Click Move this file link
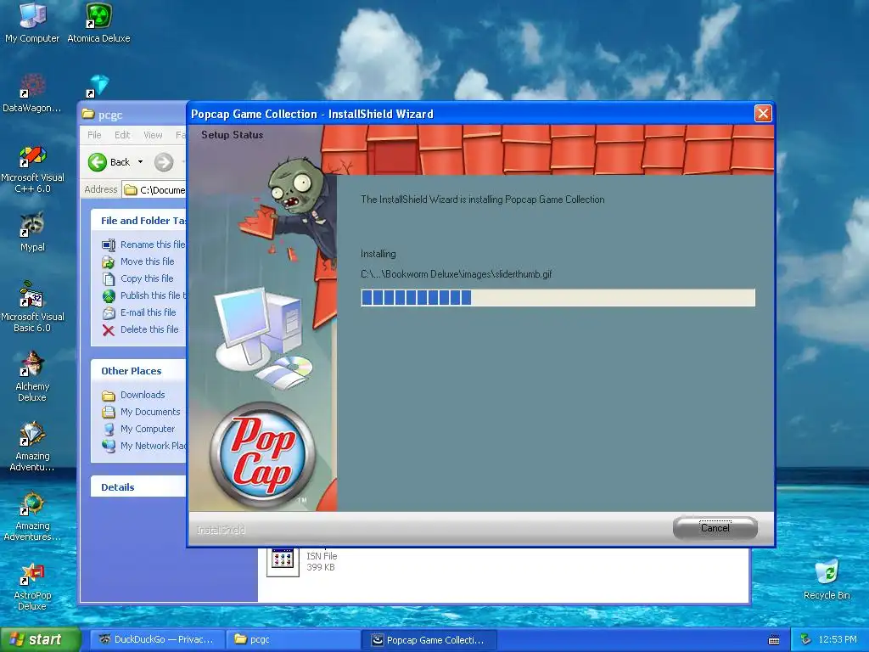 (148, 261)
